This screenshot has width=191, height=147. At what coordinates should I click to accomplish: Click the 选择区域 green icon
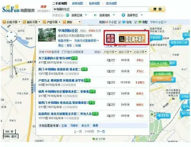tap(67, 15)
